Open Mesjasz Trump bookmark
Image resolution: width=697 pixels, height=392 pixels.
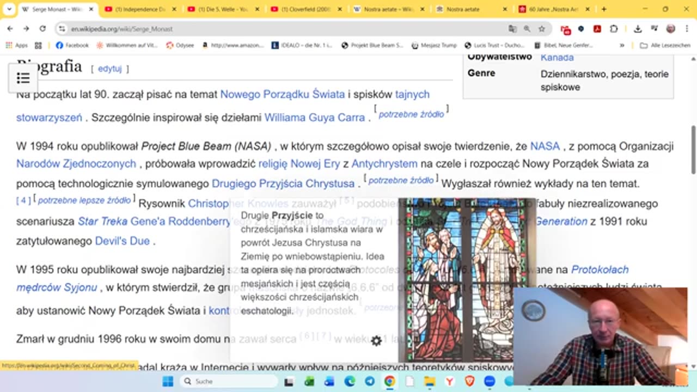click(434, 46)
